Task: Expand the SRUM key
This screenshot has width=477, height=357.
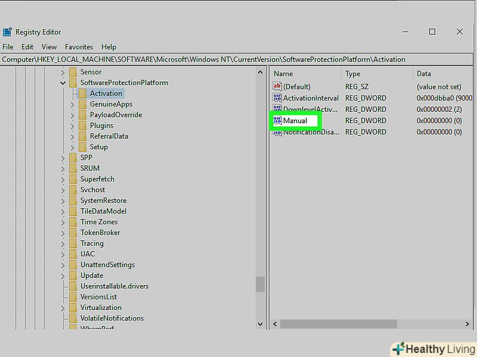Action: tap(63, 169)
